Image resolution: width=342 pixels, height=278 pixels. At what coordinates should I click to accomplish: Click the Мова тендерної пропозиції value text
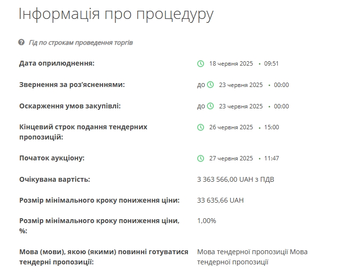[x=252, y=257]
